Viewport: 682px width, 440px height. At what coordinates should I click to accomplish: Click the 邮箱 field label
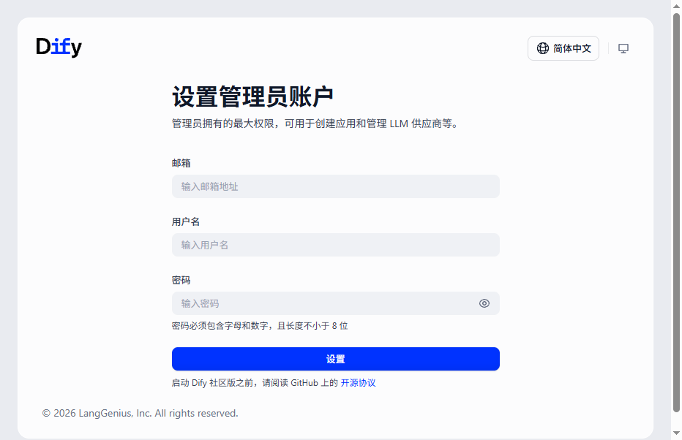tap(181, 163)
